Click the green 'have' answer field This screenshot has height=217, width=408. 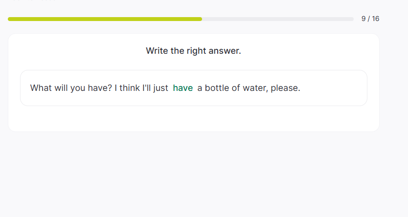[183, 88]
